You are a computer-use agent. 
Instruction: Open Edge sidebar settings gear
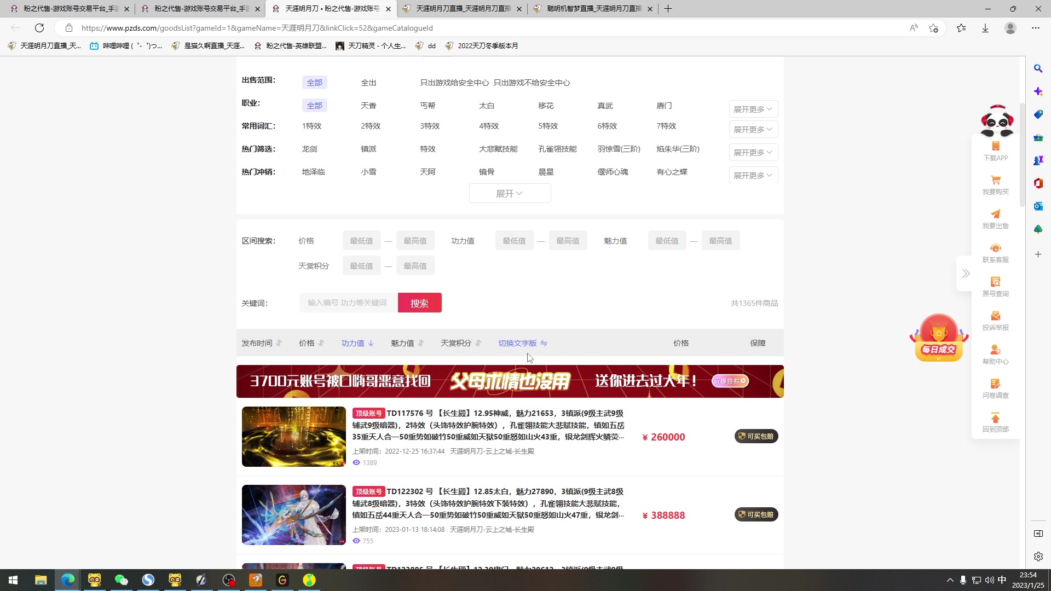point(1038,557)
